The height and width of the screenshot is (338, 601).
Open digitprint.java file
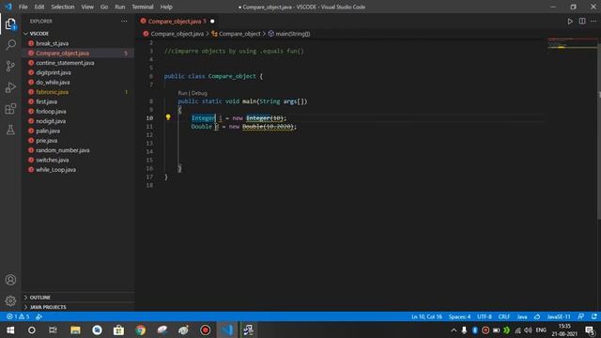(54, 72)
